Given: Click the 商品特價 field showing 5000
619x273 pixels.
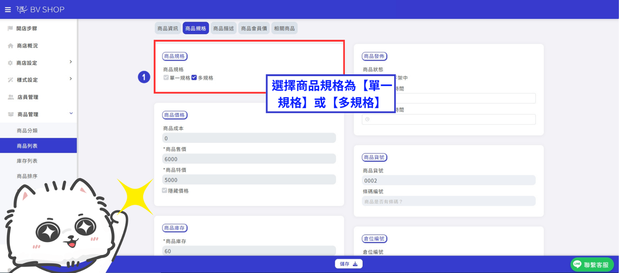Looking at the screenshot, I should [x=249, y=180].
